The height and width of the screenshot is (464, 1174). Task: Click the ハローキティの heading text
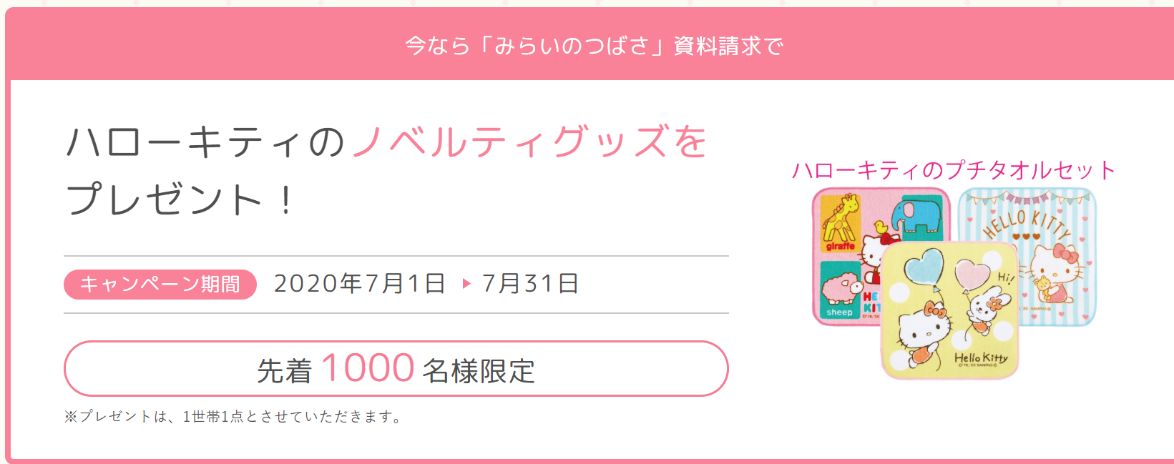[x=205, y=142]
